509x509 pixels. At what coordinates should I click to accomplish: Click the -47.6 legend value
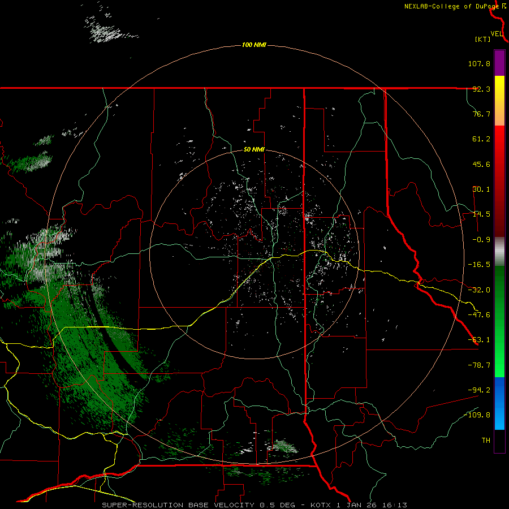(479, 315)
